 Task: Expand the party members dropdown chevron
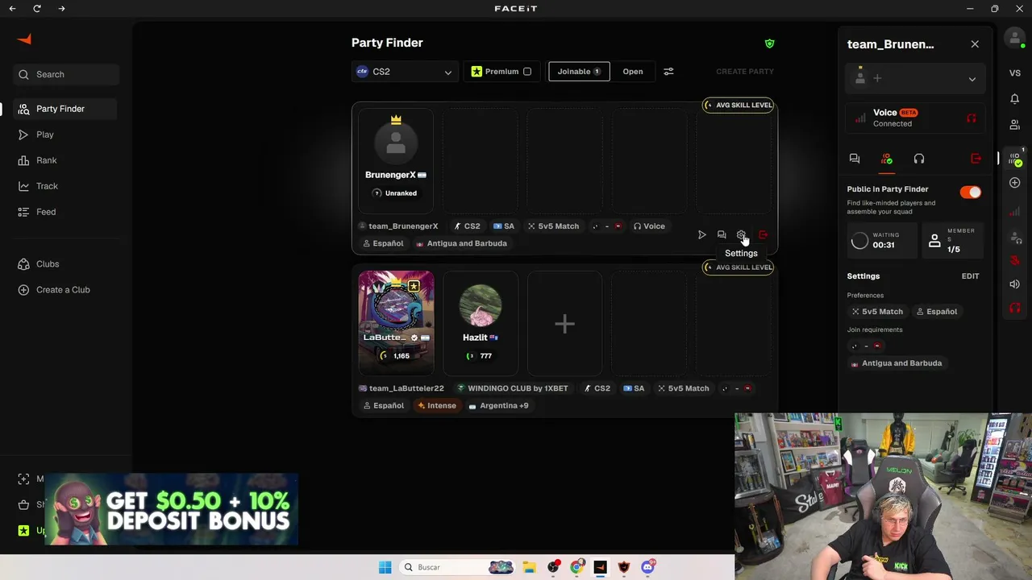972,79
